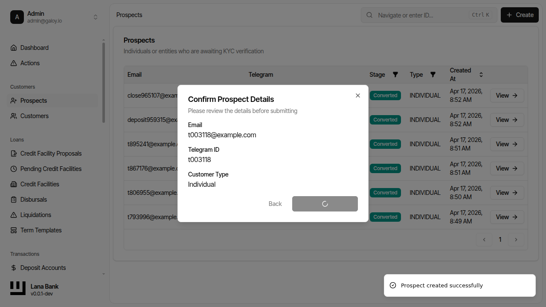Open Term Templates from the sidebar

[x=41, y=230]
